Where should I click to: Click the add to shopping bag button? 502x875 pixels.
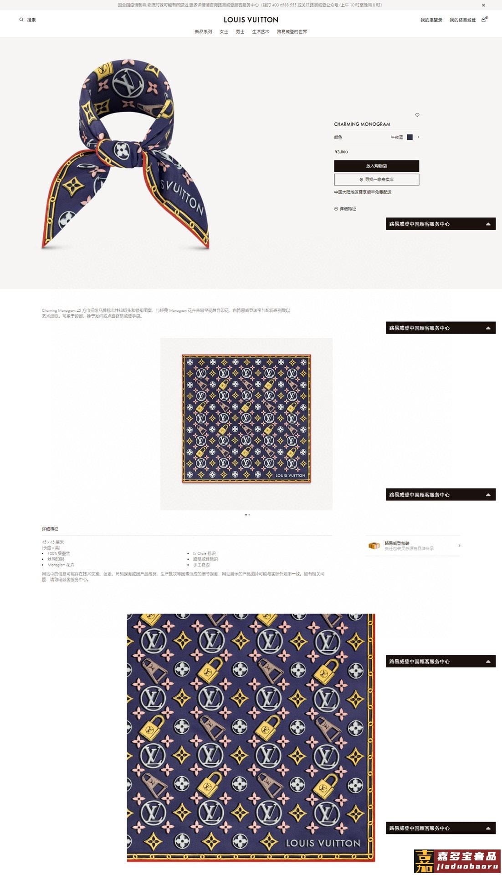click(x=376, y=166)
